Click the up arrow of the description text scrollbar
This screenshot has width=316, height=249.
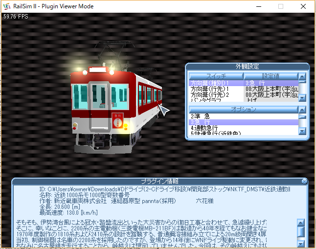[300, 223]
